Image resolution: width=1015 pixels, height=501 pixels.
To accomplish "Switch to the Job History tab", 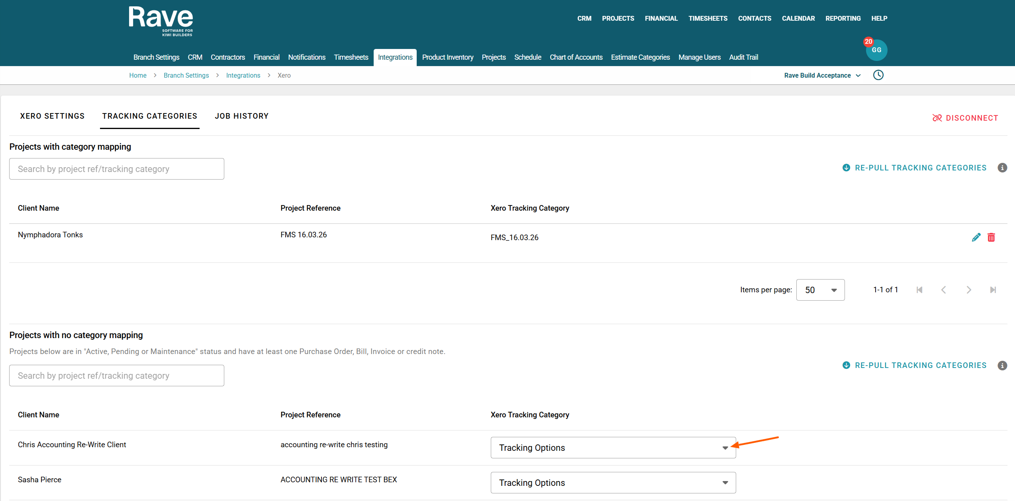I will (241, 116).
